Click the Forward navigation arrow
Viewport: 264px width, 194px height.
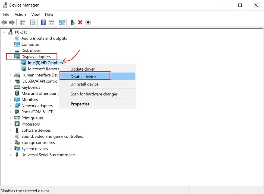12,22
